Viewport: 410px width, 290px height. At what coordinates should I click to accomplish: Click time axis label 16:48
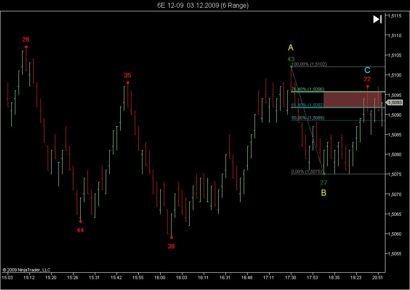[247, 277]
